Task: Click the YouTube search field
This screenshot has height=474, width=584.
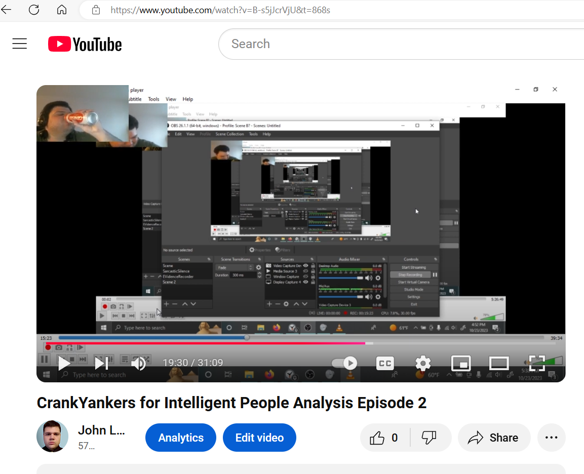Action: tap(401, 44)
